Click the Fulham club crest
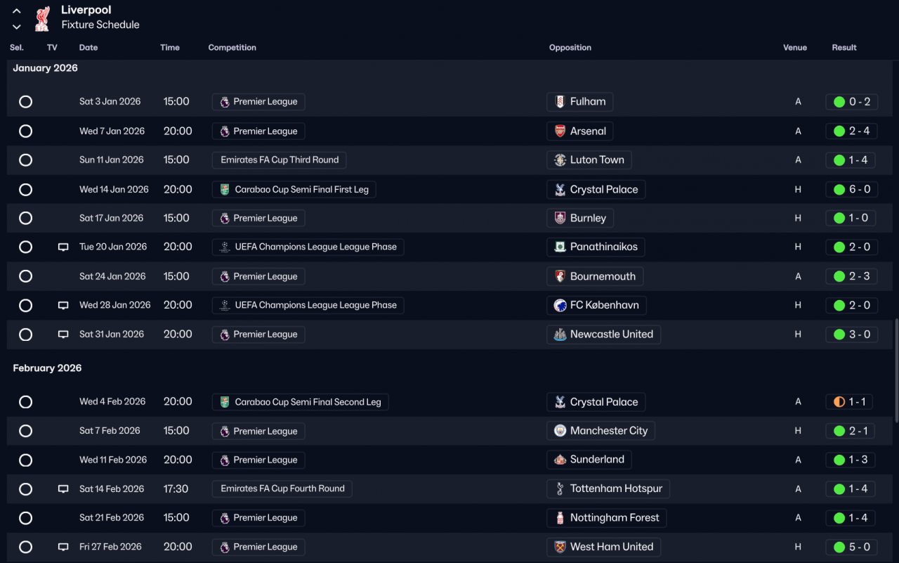The image size is (899, 563). coord(560,102)
